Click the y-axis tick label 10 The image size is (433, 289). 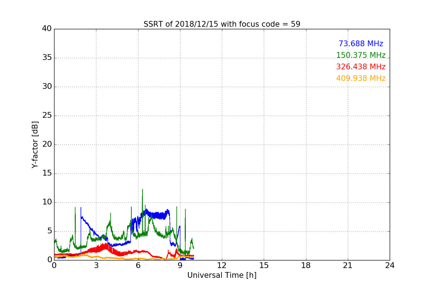tap(47, 202)
